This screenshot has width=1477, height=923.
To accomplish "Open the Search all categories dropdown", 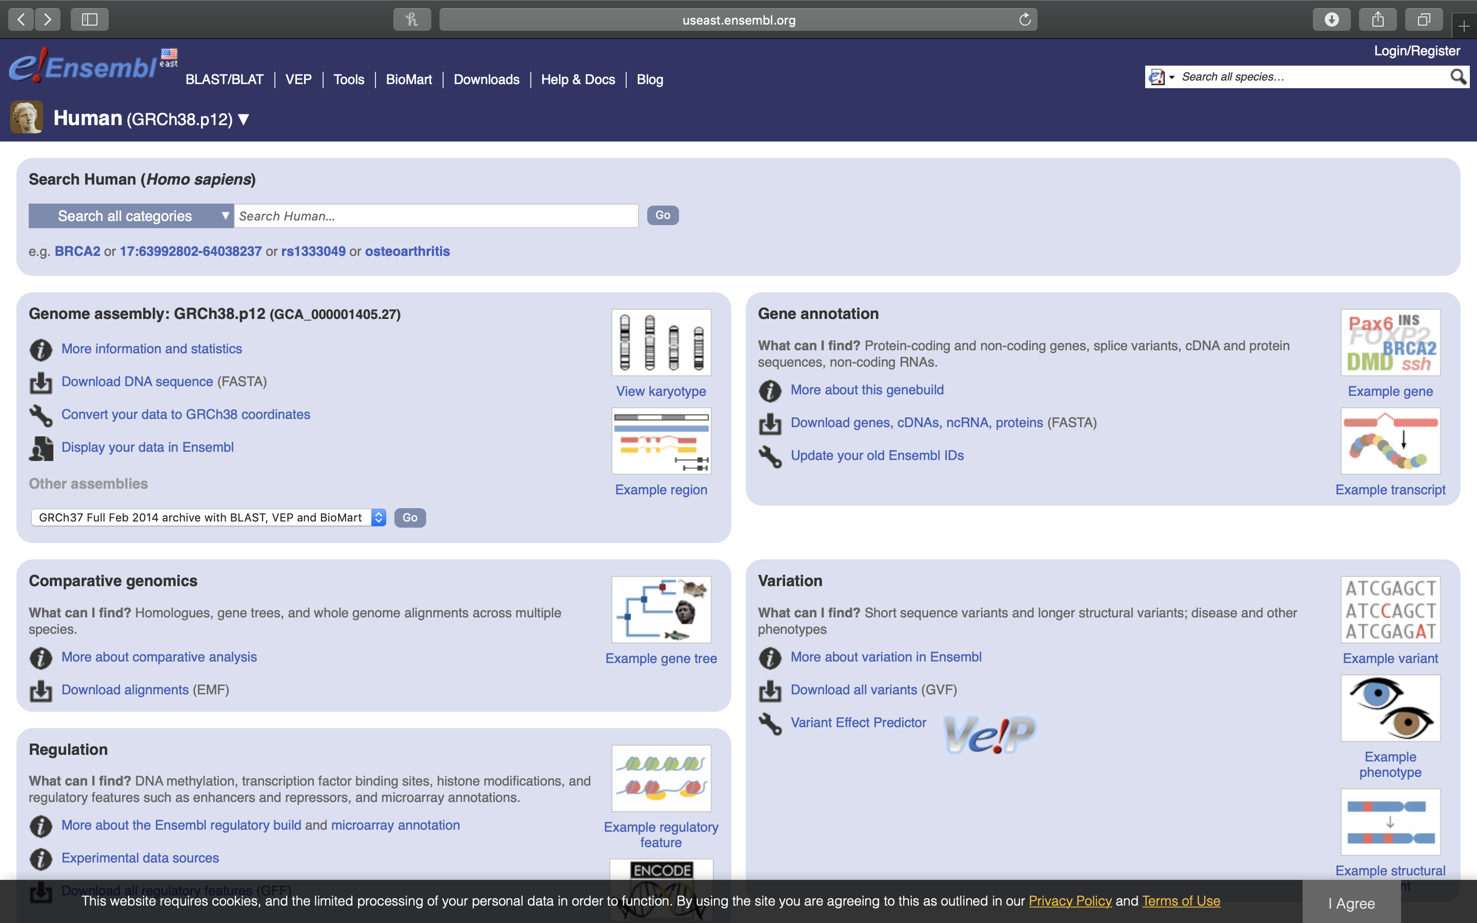I will point(131,216).
